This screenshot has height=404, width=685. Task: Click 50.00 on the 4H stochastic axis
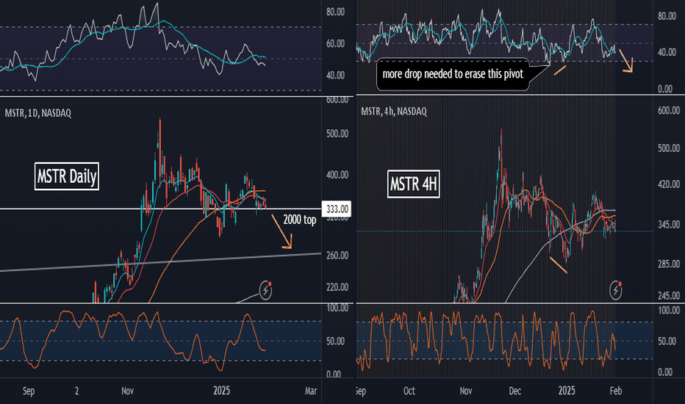[667, 341]
